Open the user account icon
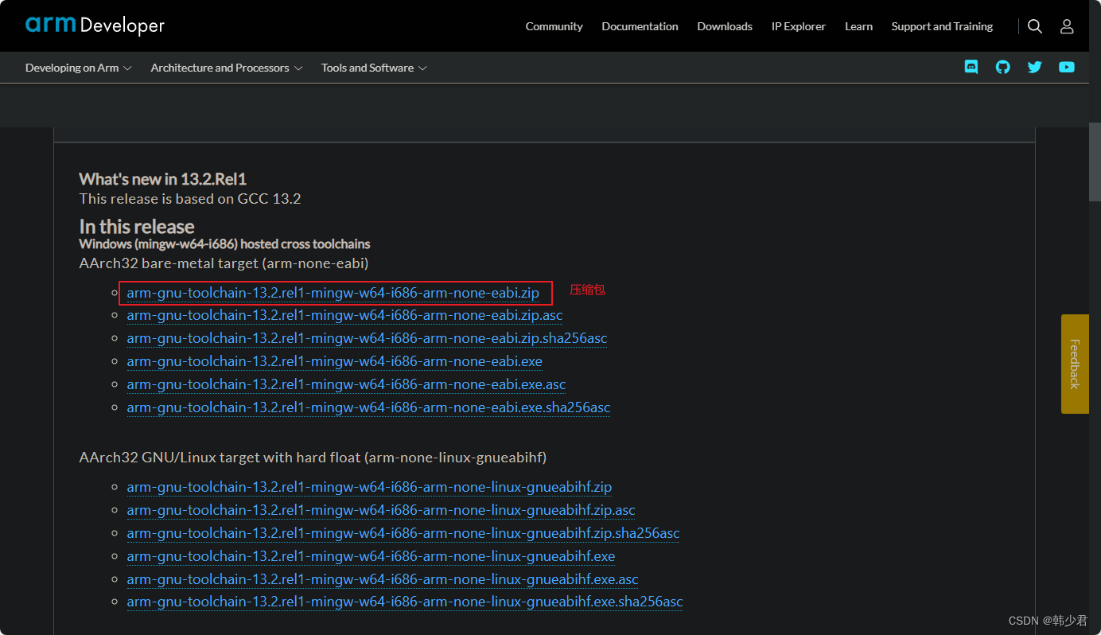This screenshot has height=635, width=1101. [x=1067, y=26]
